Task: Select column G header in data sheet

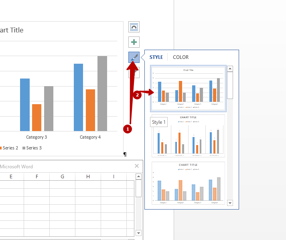Action: point(63,177)
